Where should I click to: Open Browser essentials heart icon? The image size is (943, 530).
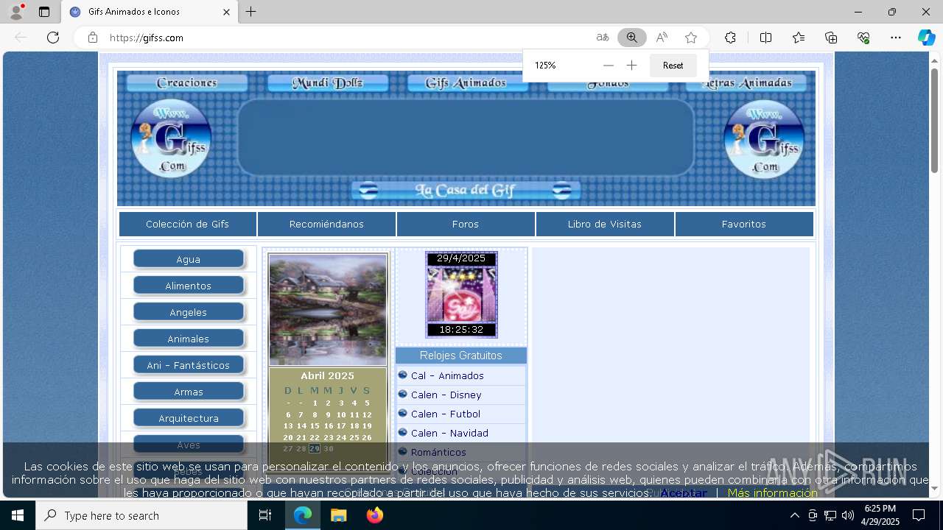click(x=863, y=38)
